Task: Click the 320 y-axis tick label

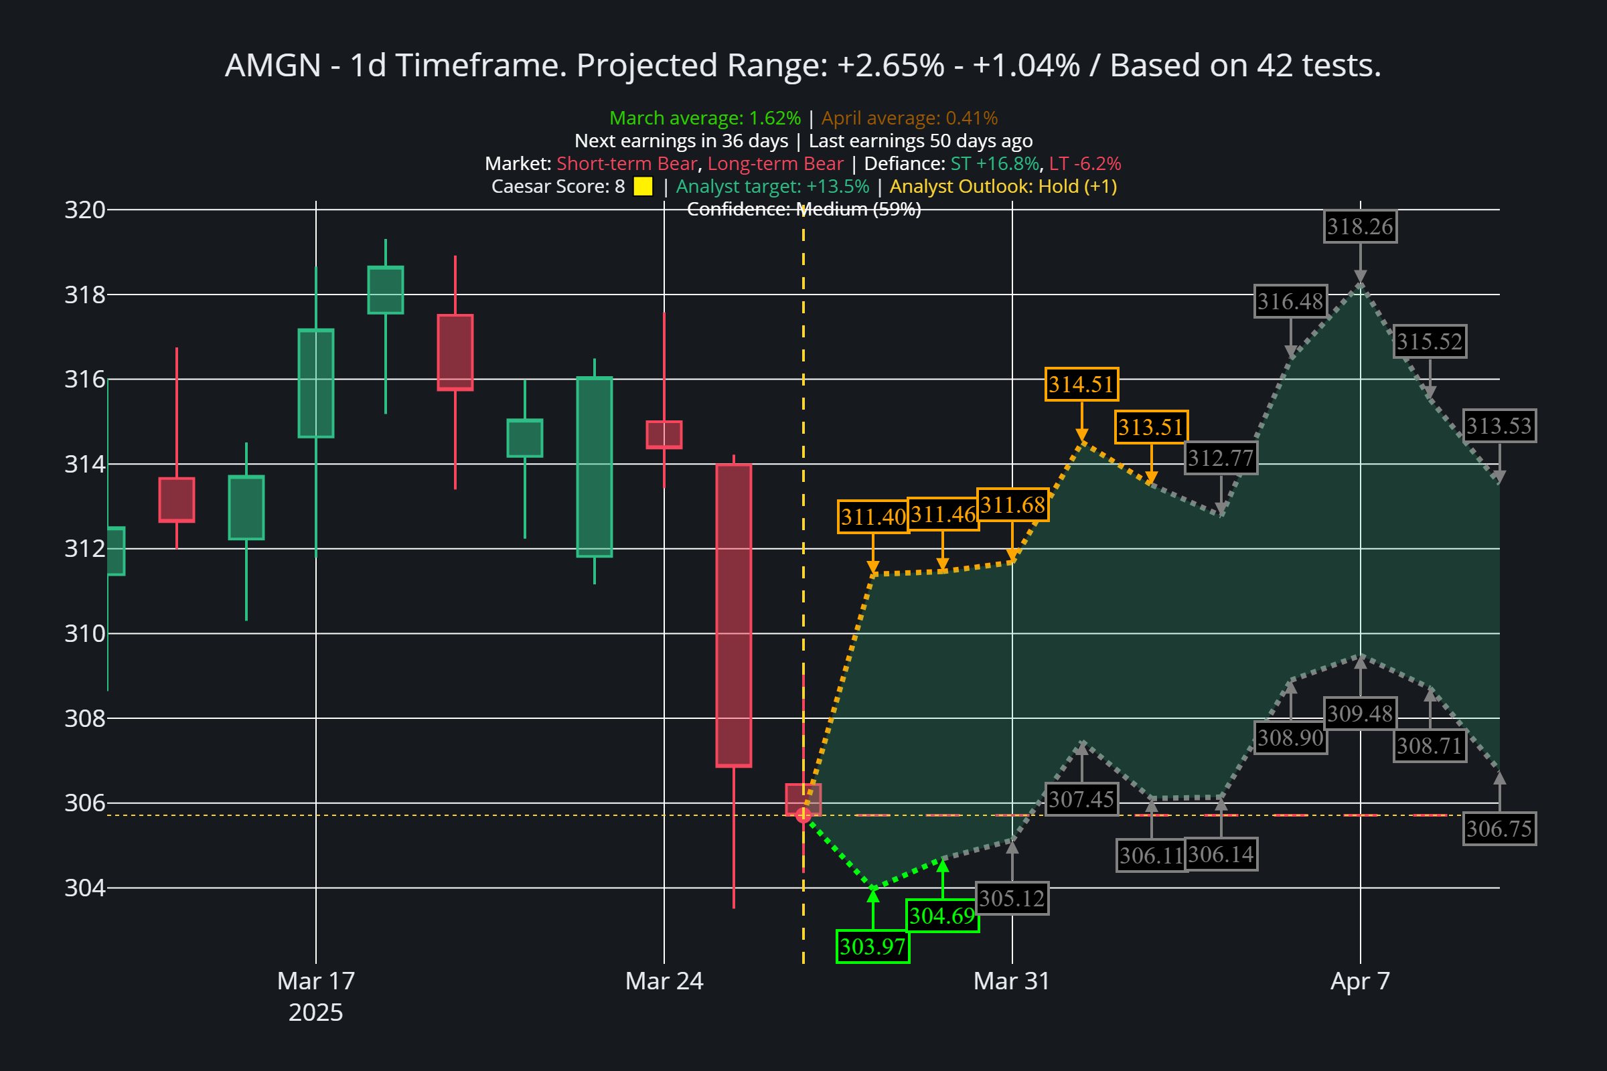Action: pos(86,210)
